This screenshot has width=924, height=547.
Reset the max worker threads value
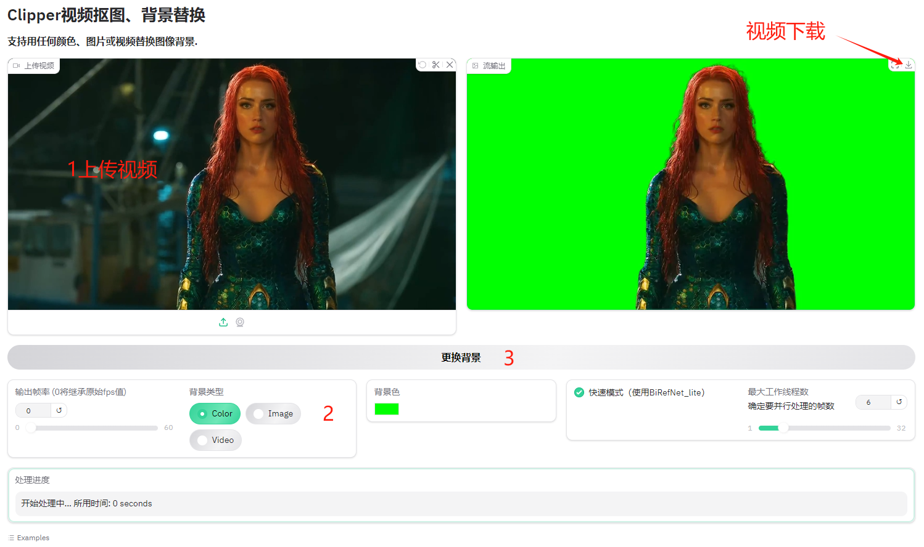click(899, 402)
